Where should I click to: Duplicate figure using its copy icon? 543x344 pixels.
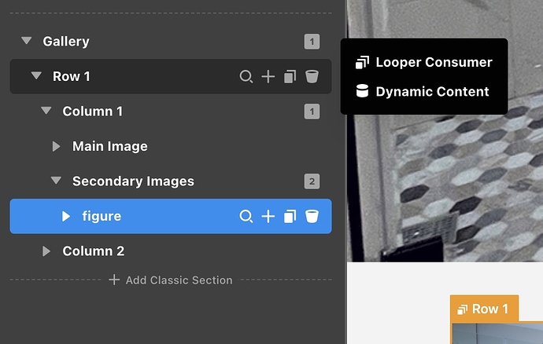click(x=290, y=216)
